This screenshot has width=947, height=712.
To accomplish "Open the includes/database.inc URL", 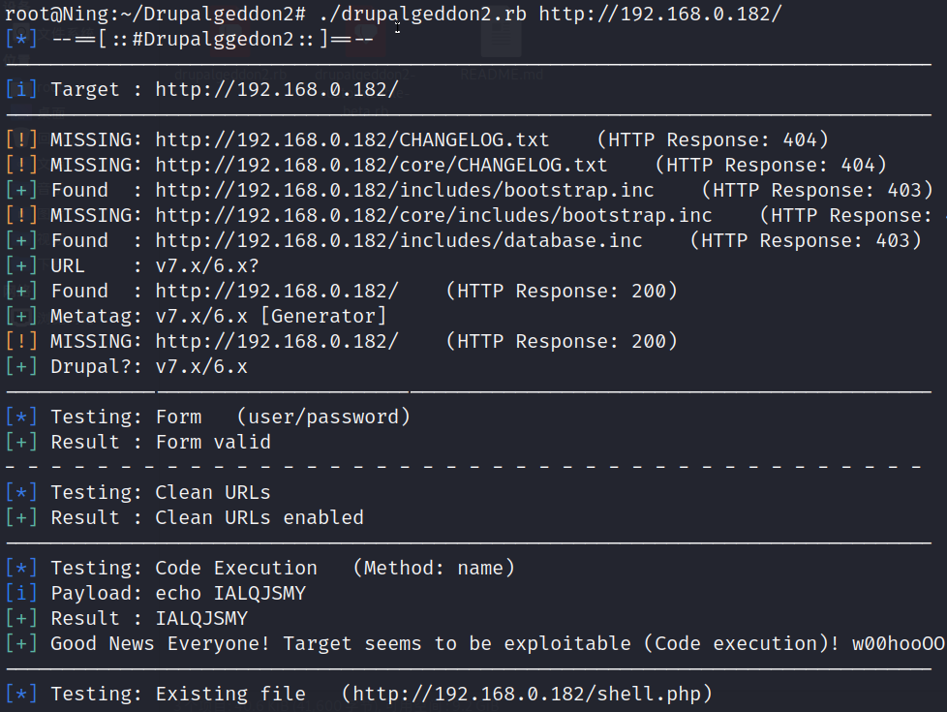I will (x=399, y=240).
